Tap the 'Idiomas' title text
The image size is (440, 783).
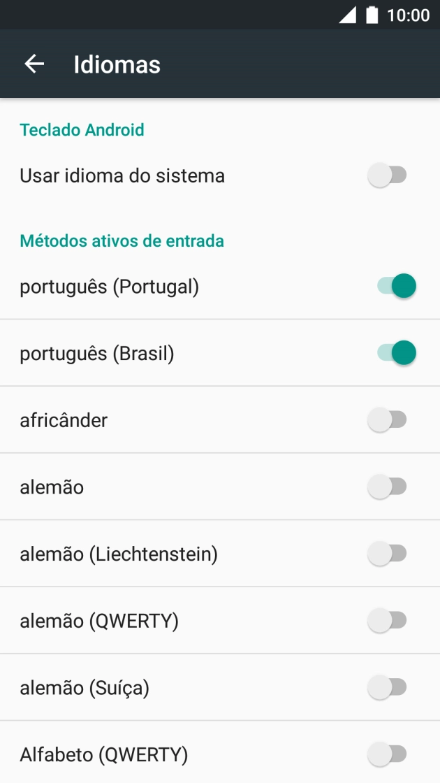(117, 64)
